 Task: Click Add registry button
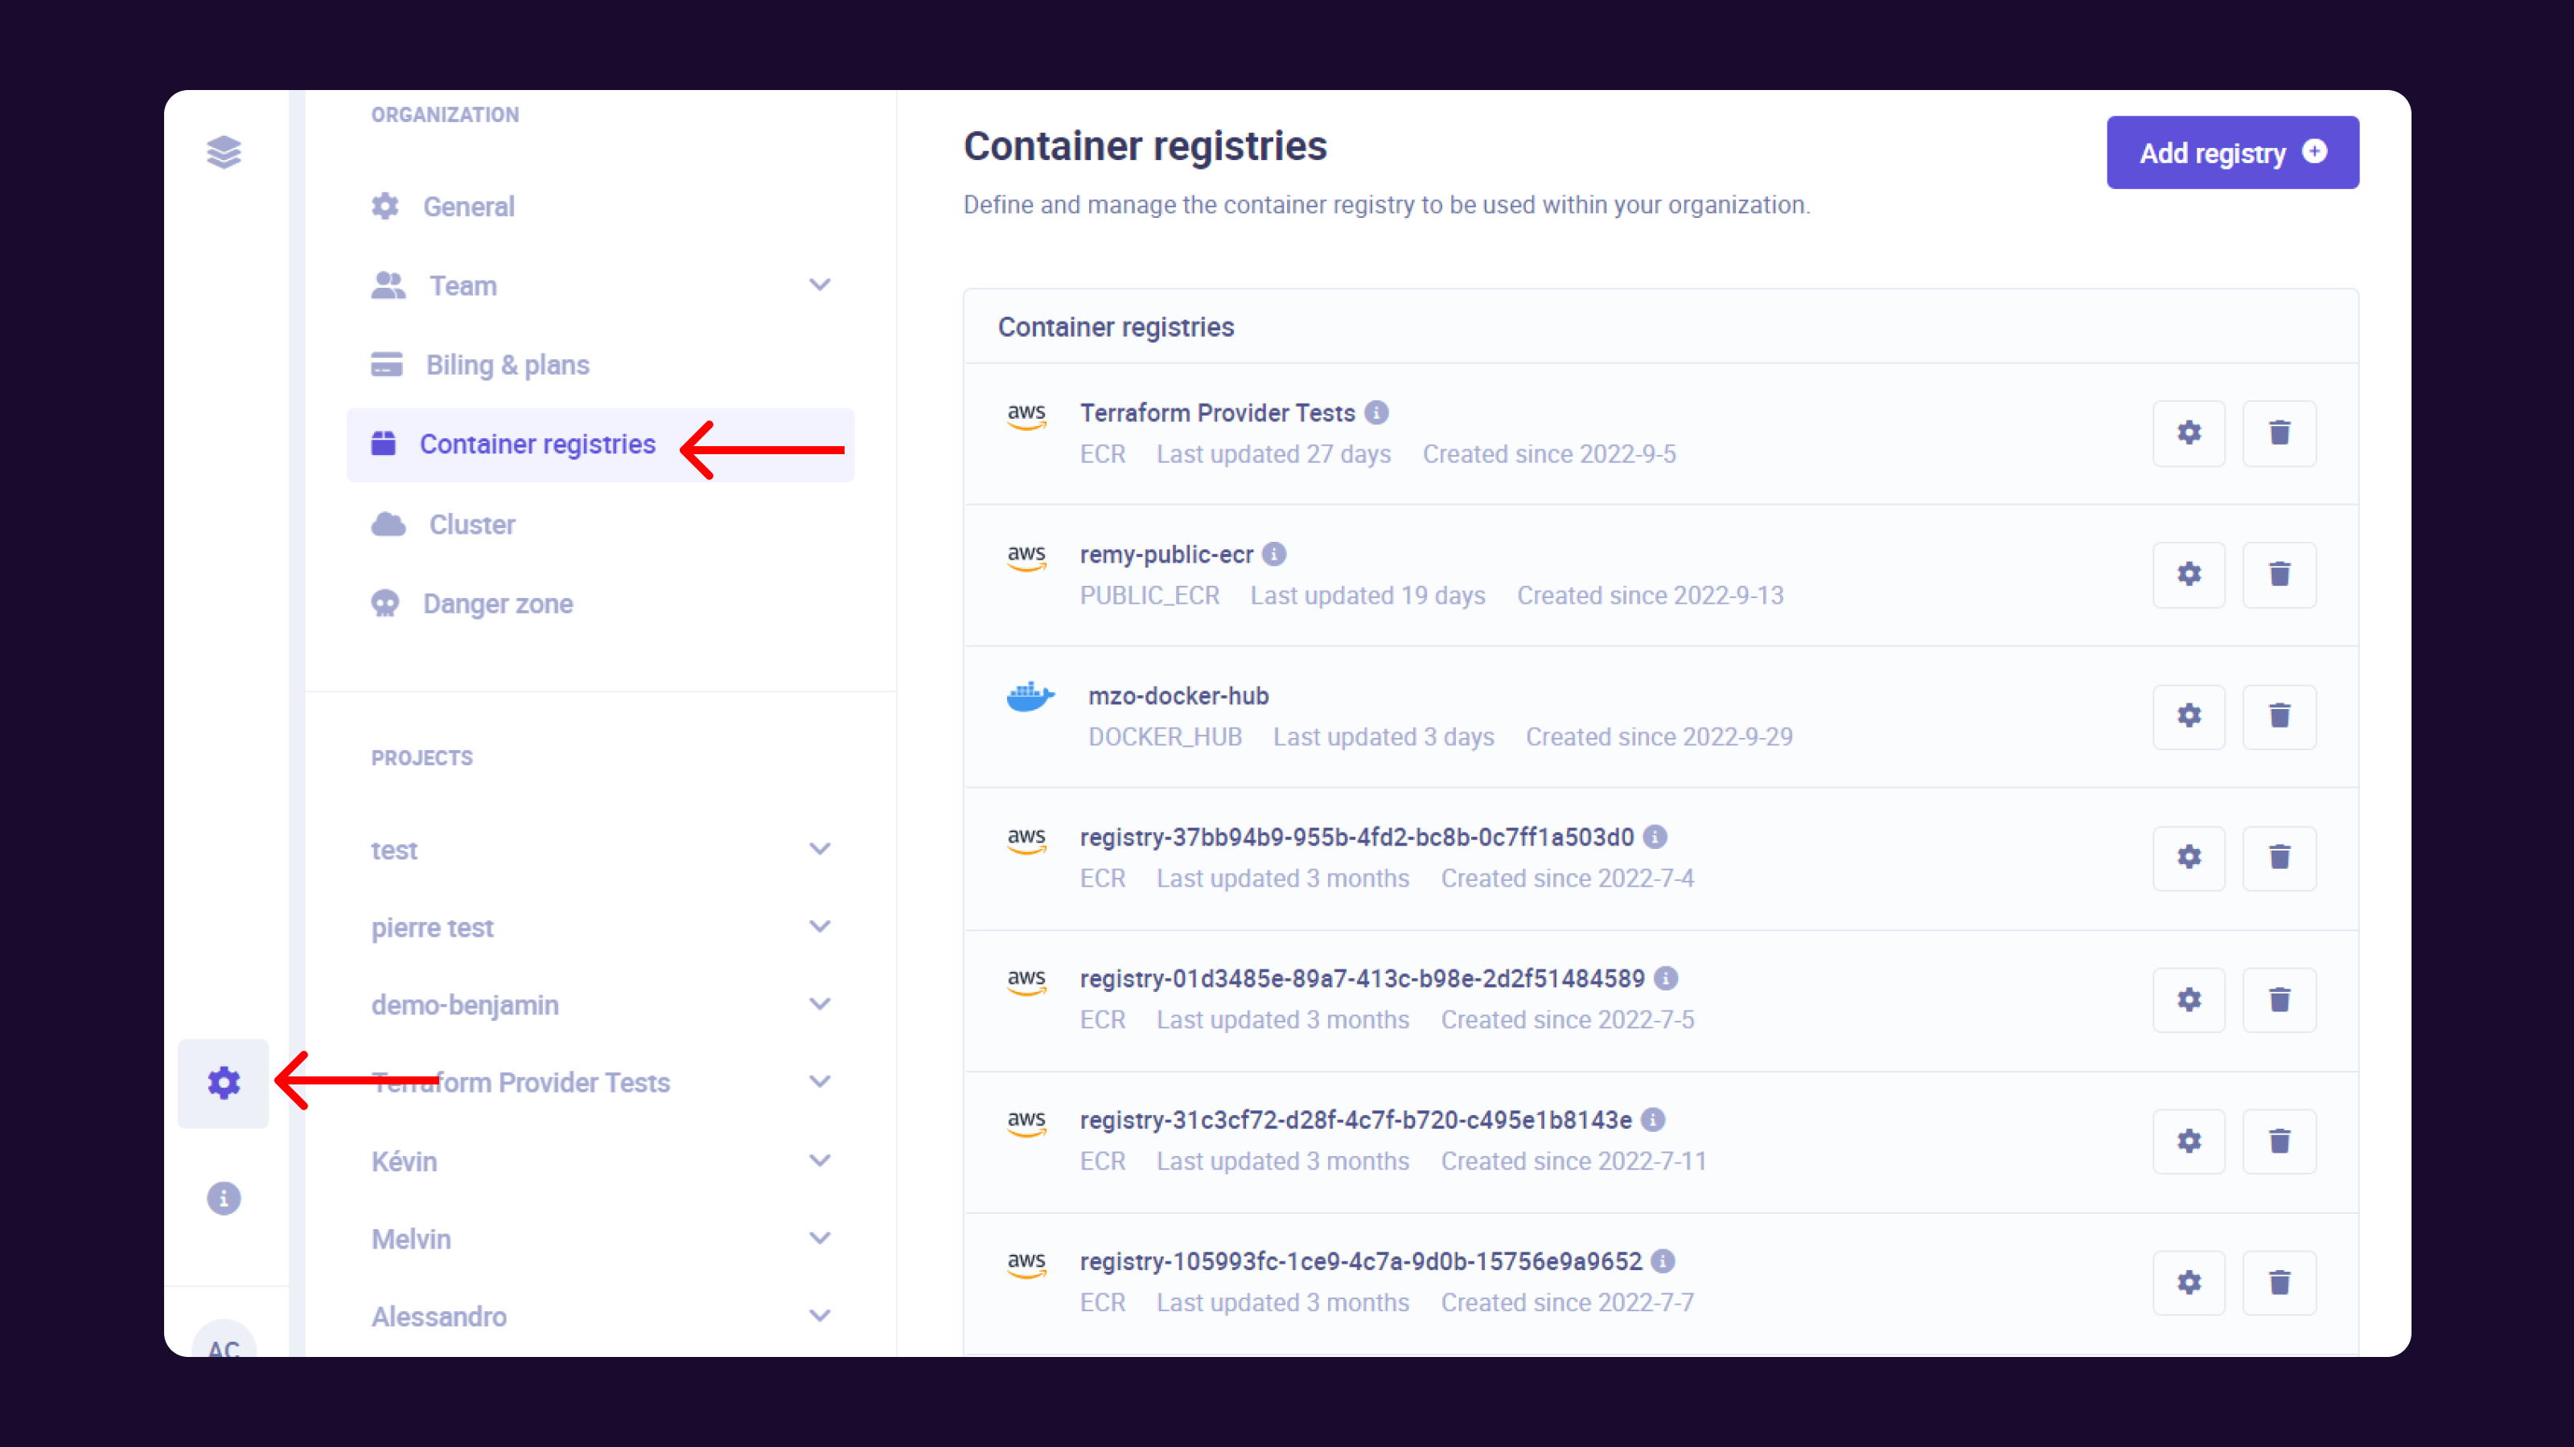[2233, 152]
